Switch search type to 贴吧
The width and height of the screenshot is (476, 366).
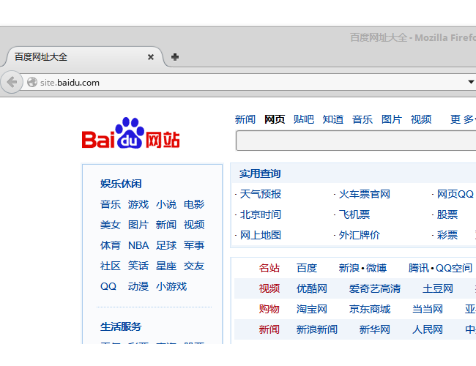click(x=304, y=119)
